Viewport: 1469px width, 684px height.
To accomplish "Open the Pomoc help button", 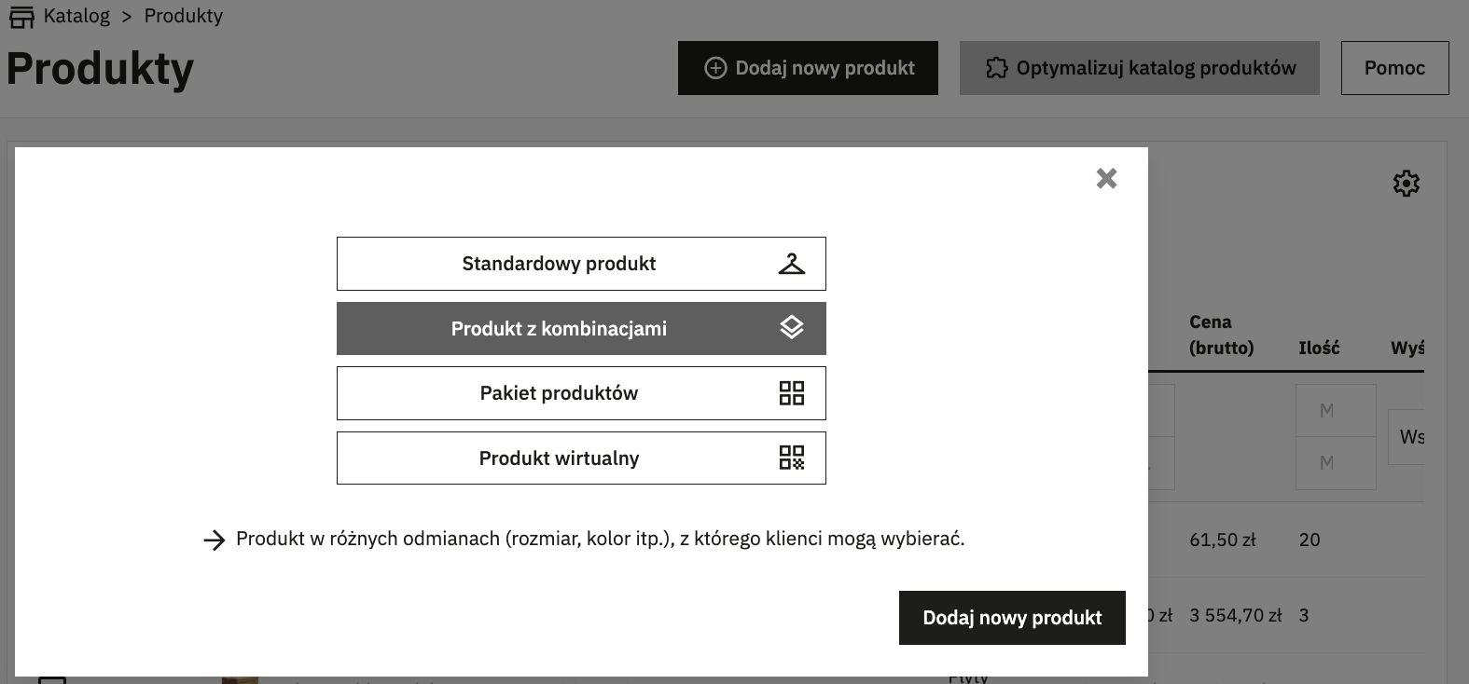I will pos(1394,68).
